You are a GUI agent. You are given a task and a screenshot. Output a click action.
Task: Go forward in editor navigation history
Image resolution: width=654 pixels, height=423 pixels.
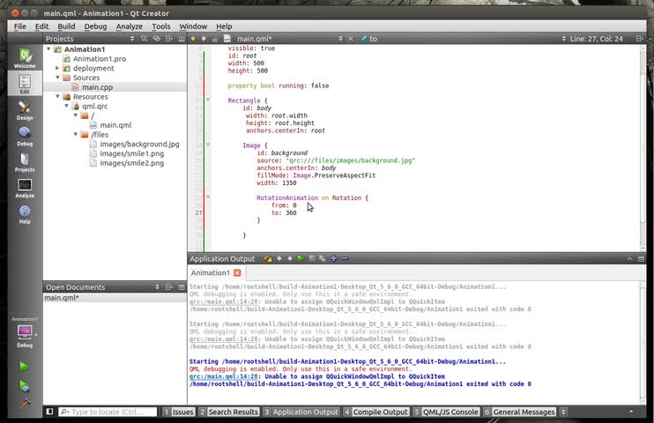pos(204,39)
